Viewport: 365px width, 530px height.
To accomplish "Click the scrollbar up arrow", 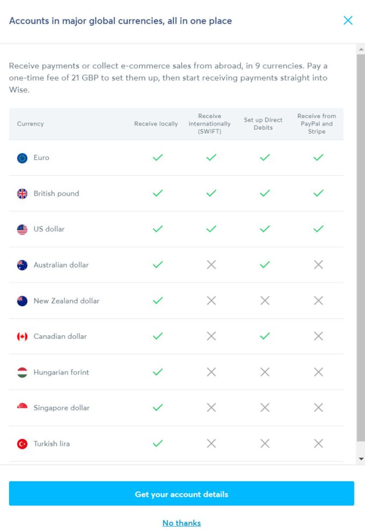I will coord(361,49).
